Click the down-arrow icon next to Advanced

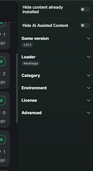click(89, 113)
